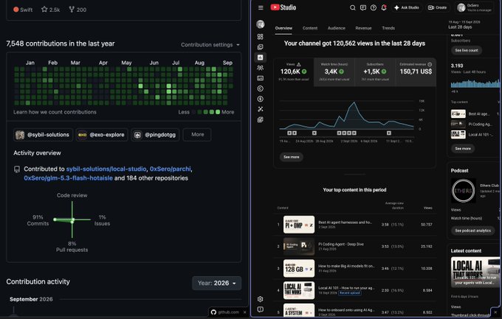The image size is (502, 319).
Task: Open Subtitles icon in Studio sidebar
Action: tap(261, 78)
